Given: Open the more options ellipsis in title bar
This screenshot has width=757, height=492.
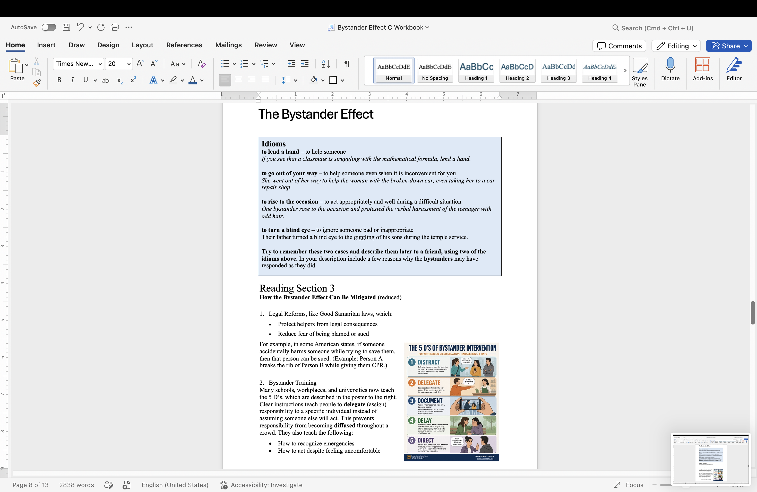Looking at the screenshot, I should tap(128, 27).
